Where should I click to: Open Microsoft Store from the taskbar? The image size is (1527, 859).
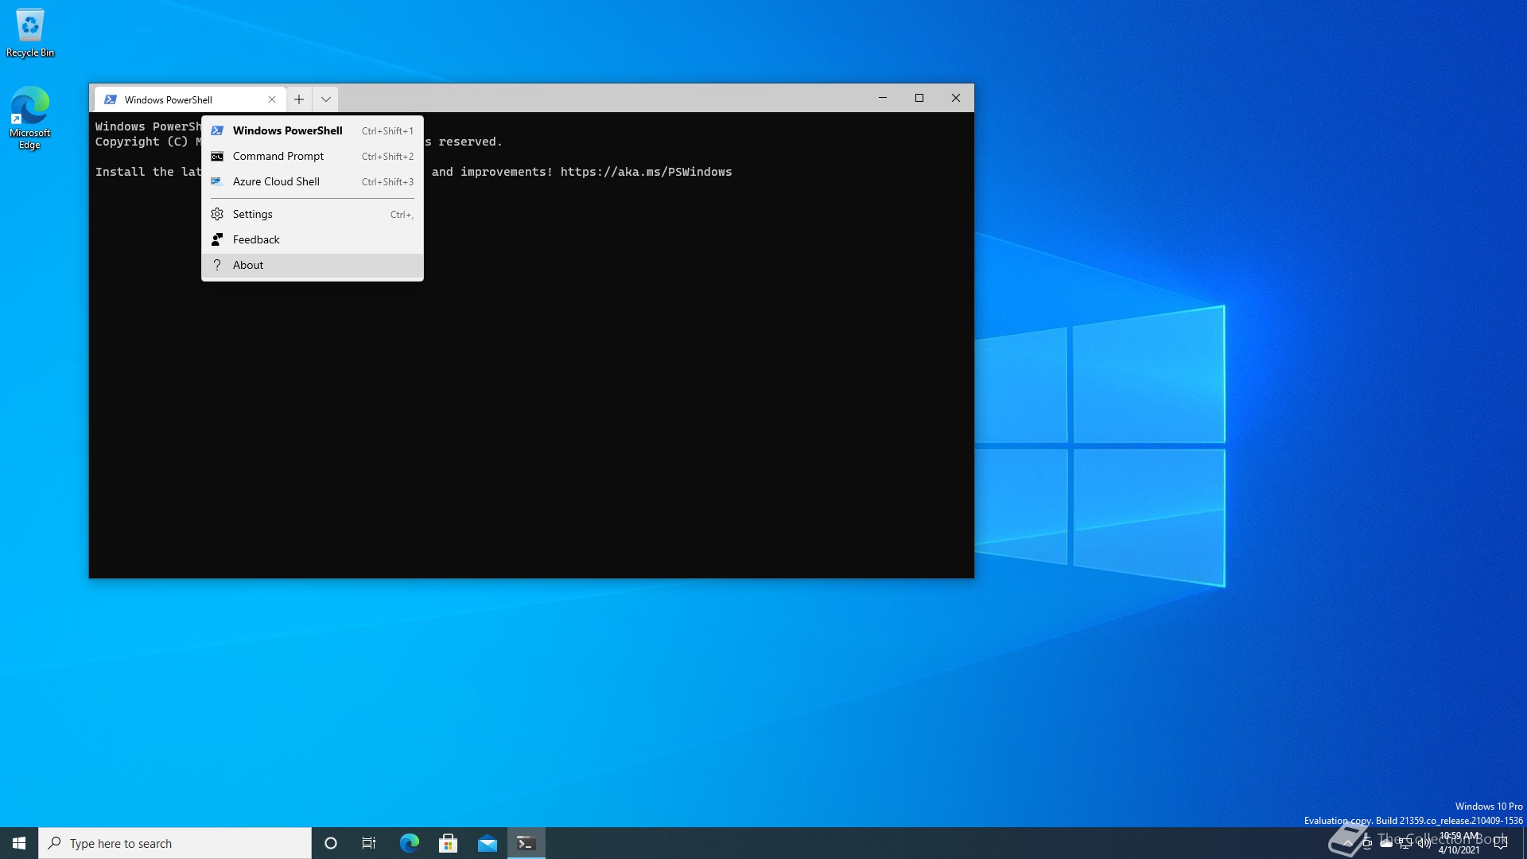tap(448, 843)
